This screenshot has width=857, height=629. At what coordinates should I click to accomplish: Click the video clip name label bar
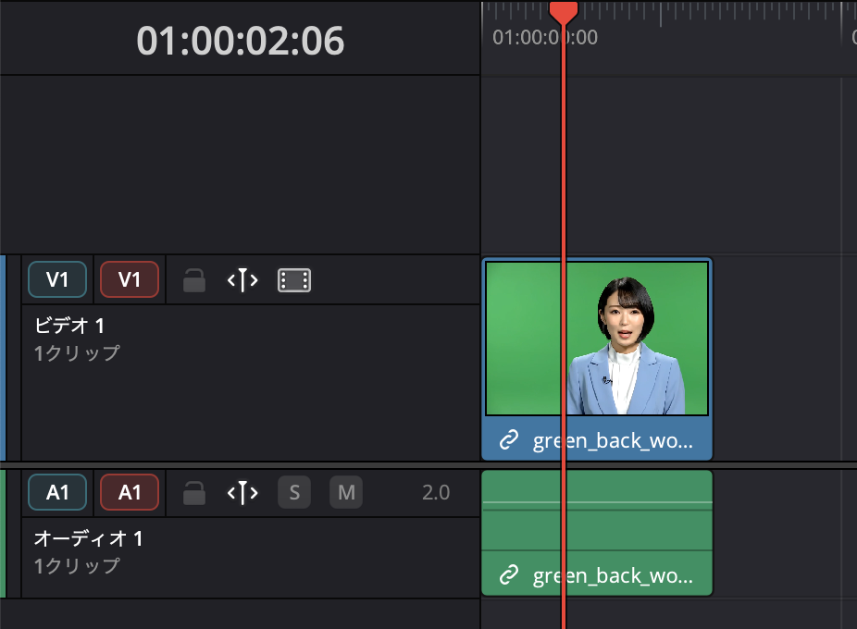pyautogui.click(x=597, y=440)
